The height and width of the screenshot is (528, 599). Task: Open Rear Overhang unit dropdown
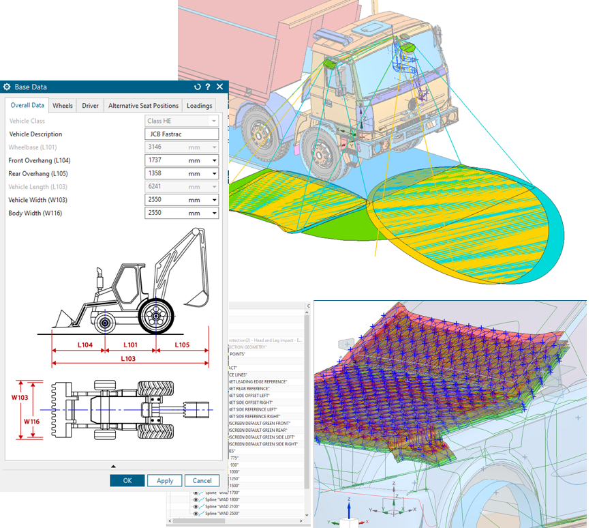(x=214, y=174)
